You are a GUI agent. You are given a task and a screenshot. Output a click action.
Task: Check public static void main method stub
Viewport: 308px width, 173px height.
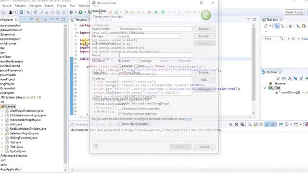pos(119,103)
